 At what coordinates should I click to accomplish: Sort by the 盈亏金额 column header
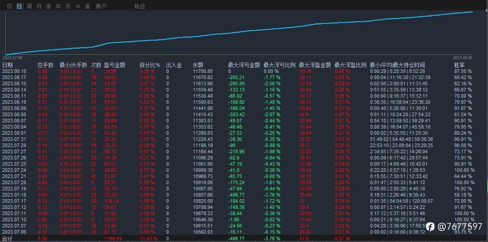click(115, 65)
